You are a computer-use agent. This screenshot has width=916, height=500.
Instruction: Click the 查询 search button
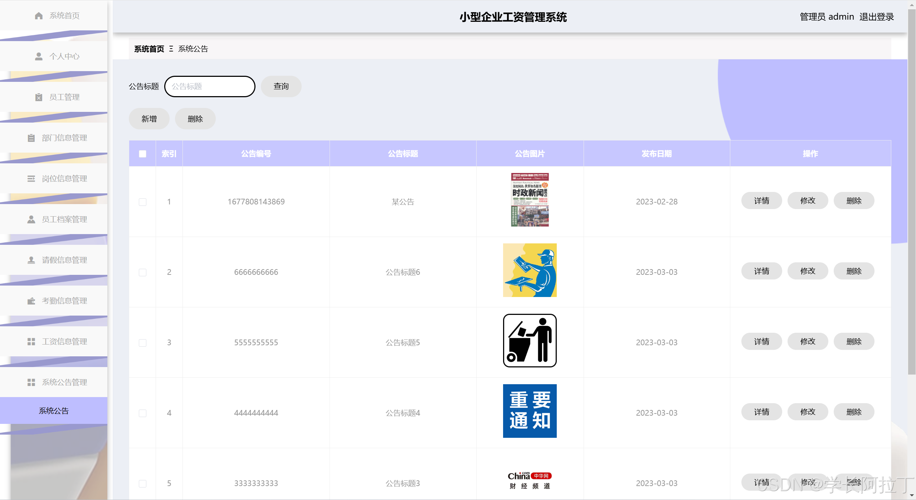(x=281, y=86)
